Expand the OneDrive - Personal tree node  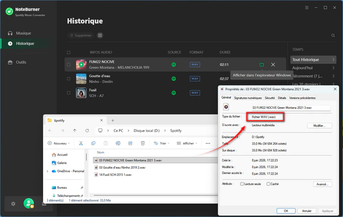pyautogui.click(x=48, y=171)
